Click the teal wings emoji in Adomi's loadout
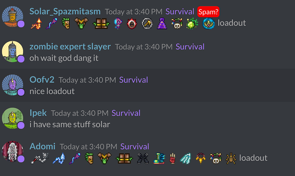295x176 pixels. [185, 158]
